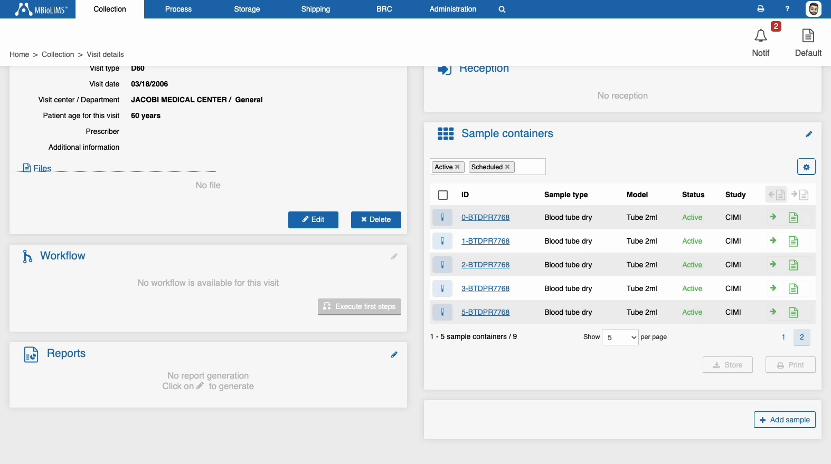Click the Default document icon
The height and width of the screenshot is (464, 831).
[808, 36]
